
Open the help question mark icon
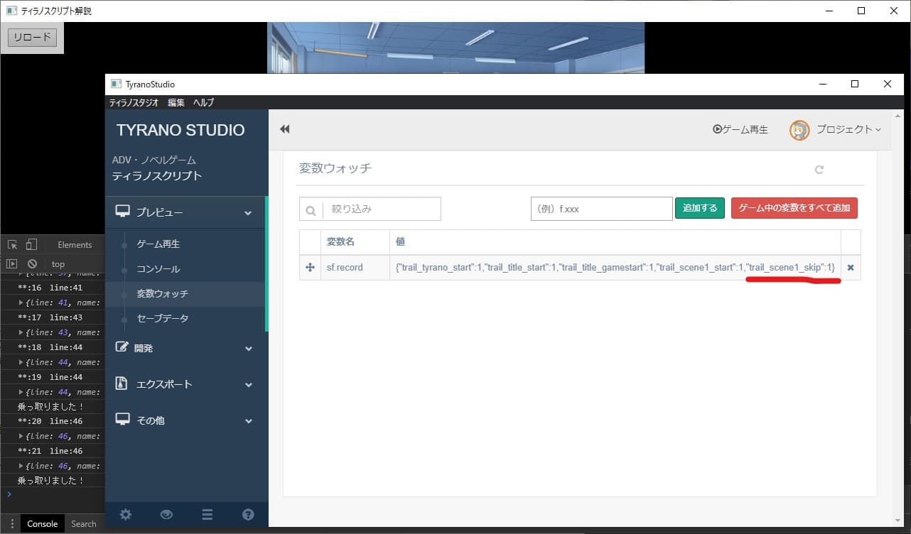[248, 515]
